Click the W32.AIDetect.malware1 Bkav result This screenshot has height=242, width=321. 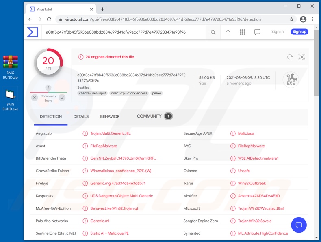click(258, 158)
